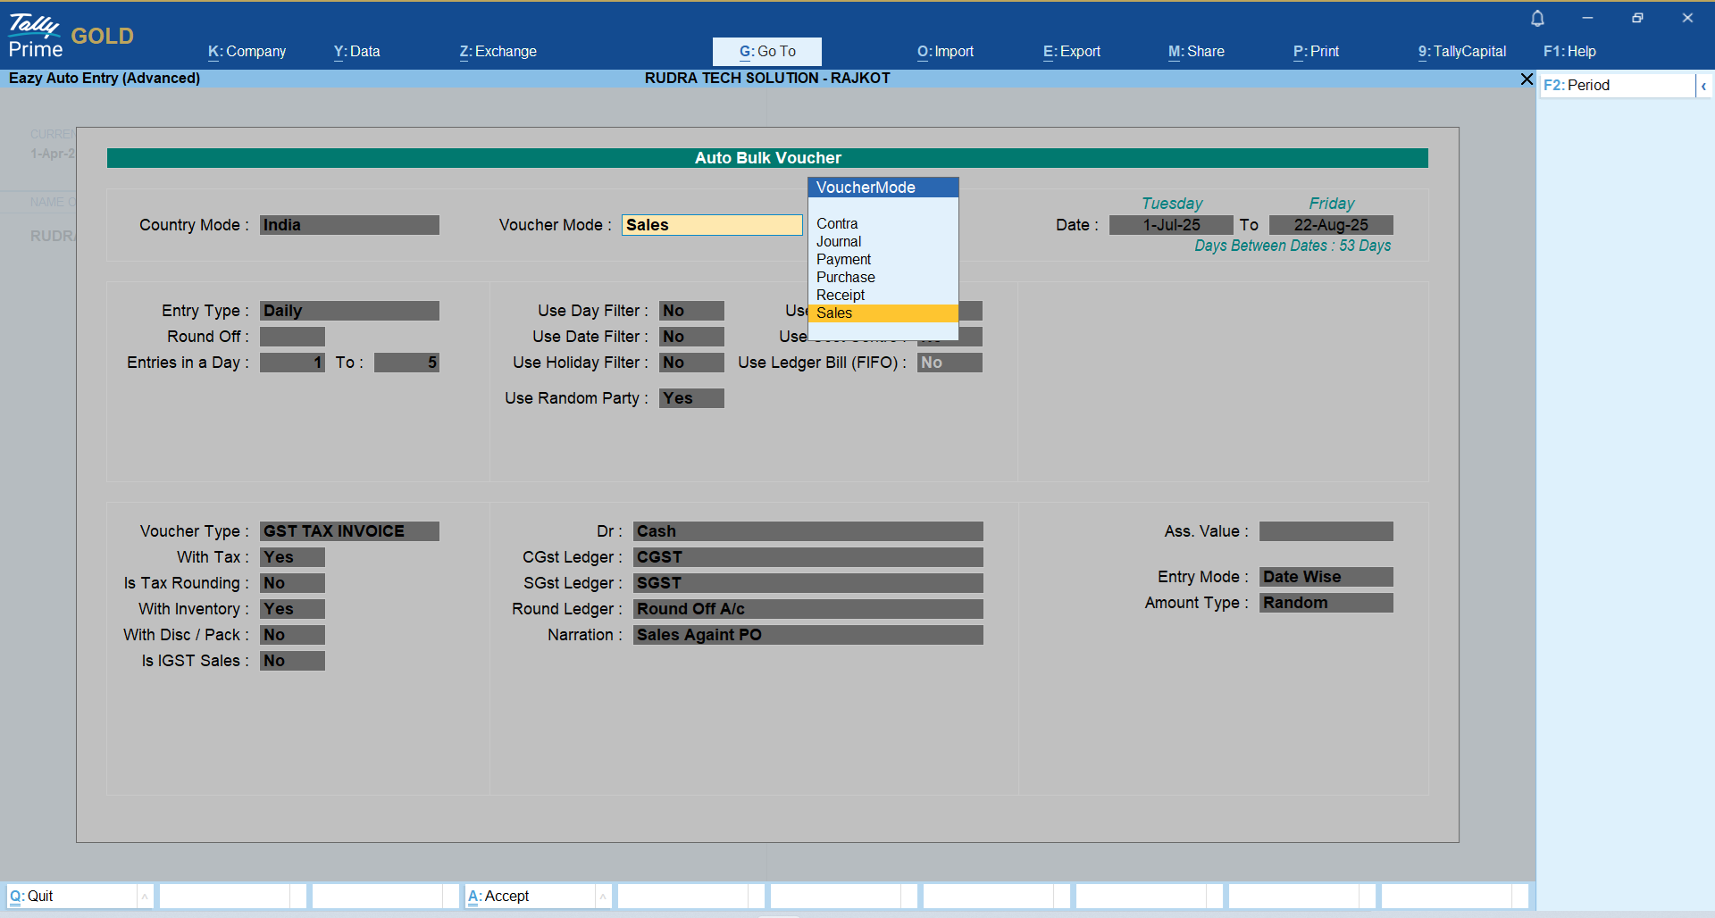
Task: Pick Receipt voucher mode option
Action: coord(841,296)
